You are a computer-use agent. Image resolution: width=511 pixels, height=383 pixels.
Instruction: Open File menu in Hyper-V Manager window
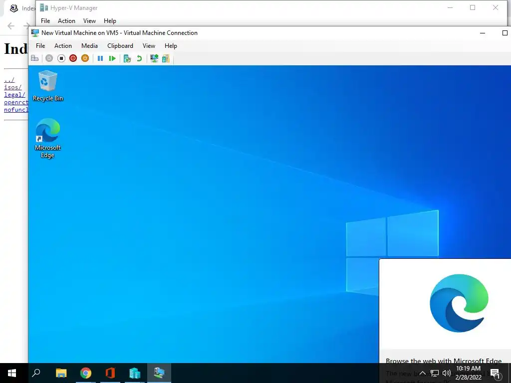tap(45, 21)
